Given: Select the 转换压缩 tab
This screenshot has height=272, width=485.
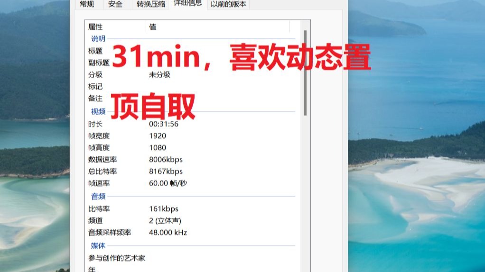Looking at the screenshot, I should click(x=151, y=4).
